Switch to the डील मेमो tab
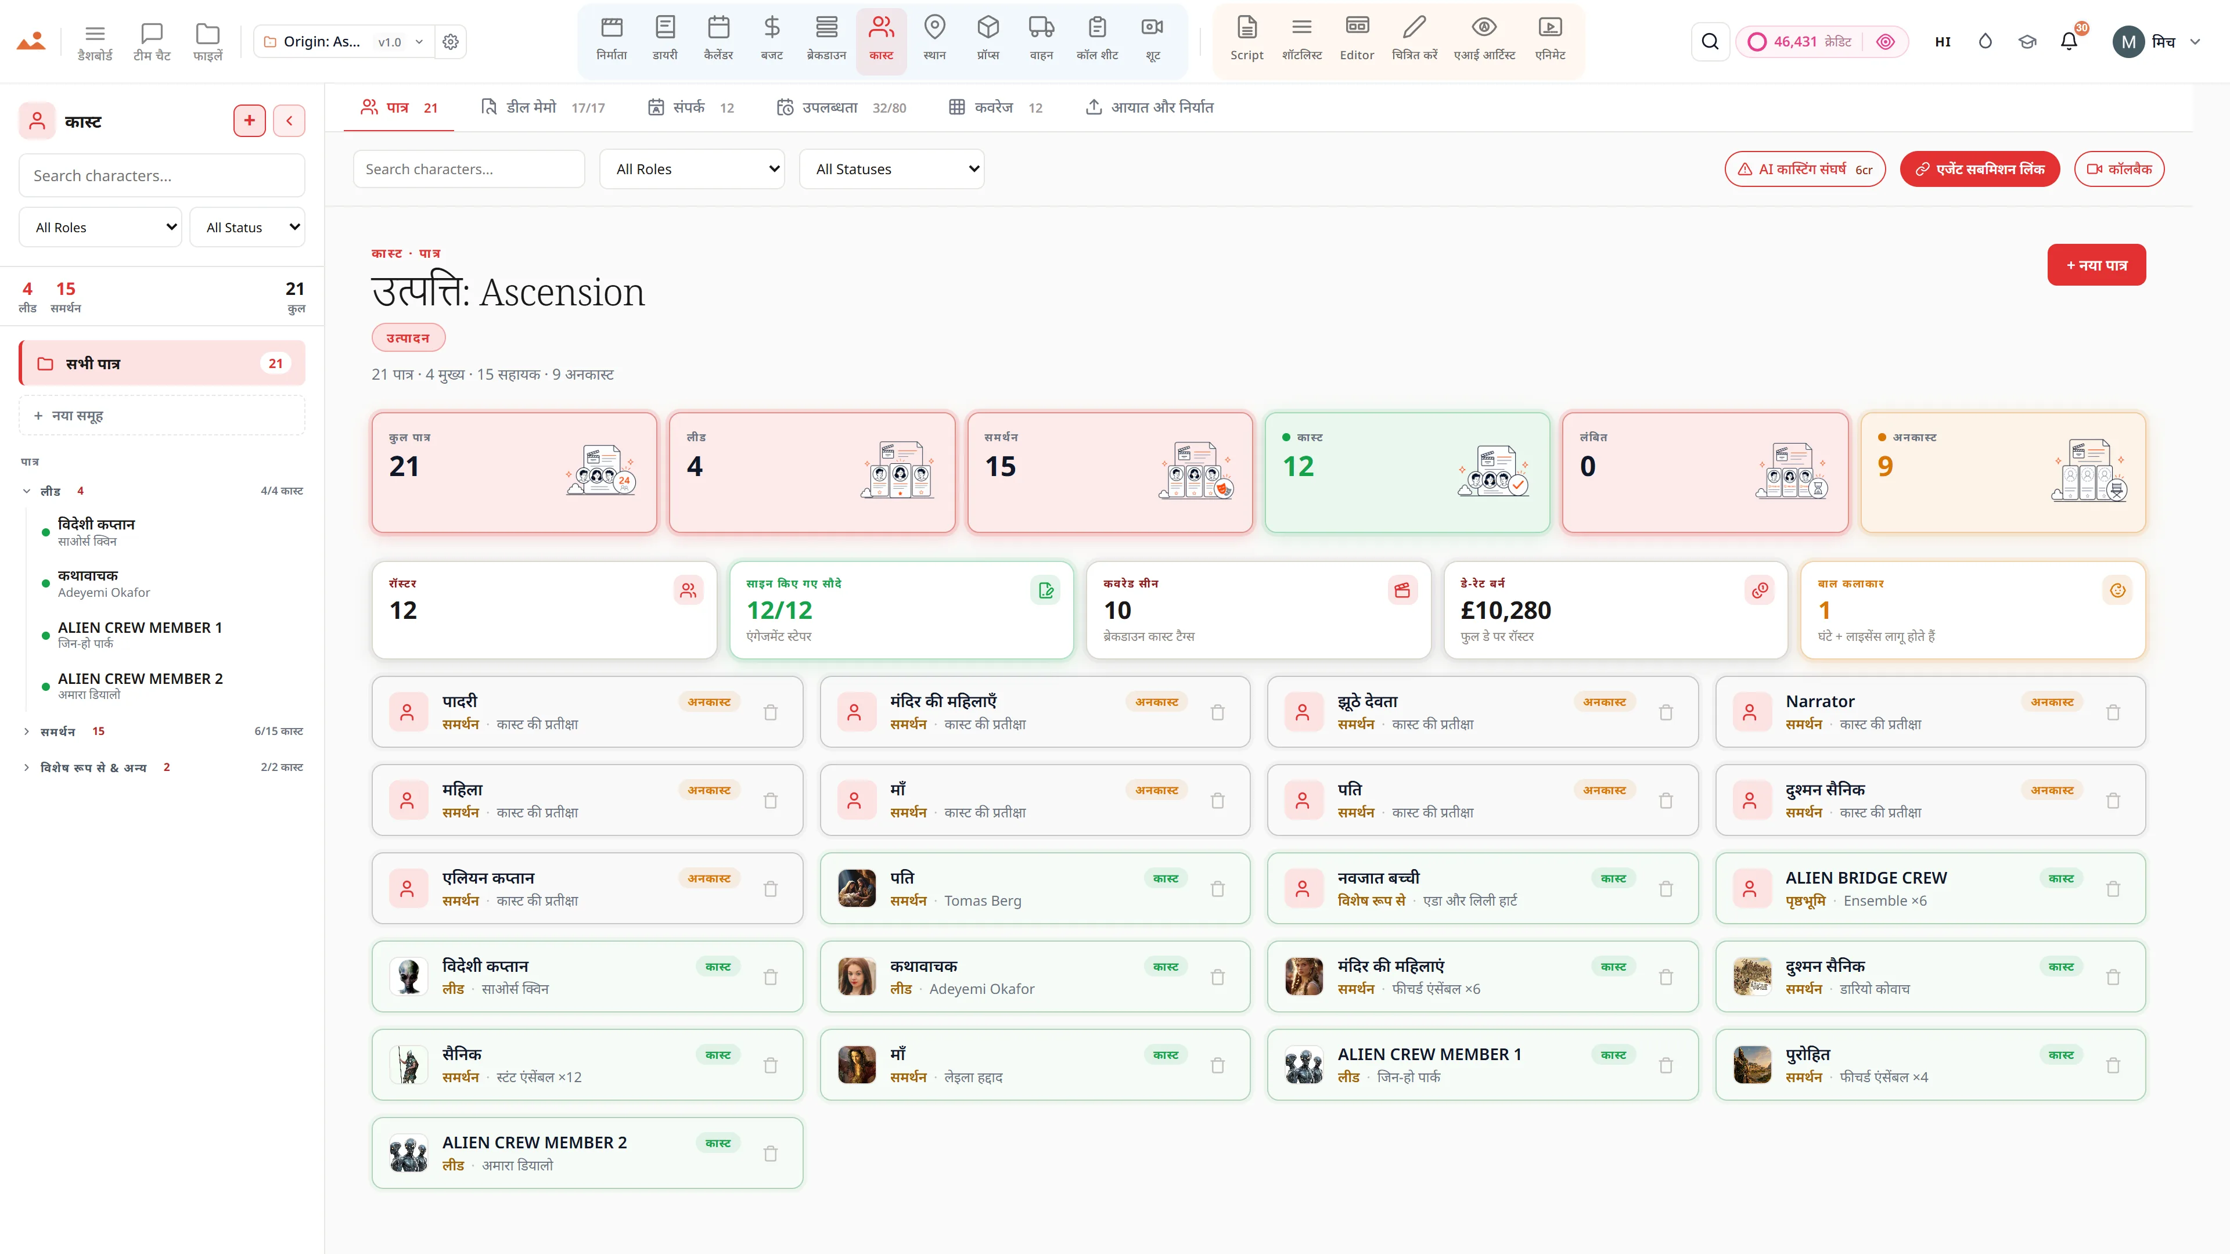The image size is (2230, 1254). click(x=543, y=107)
